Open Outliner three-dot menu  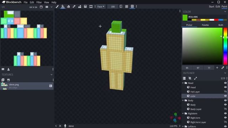pyautogui.click(x=227, y=78)
